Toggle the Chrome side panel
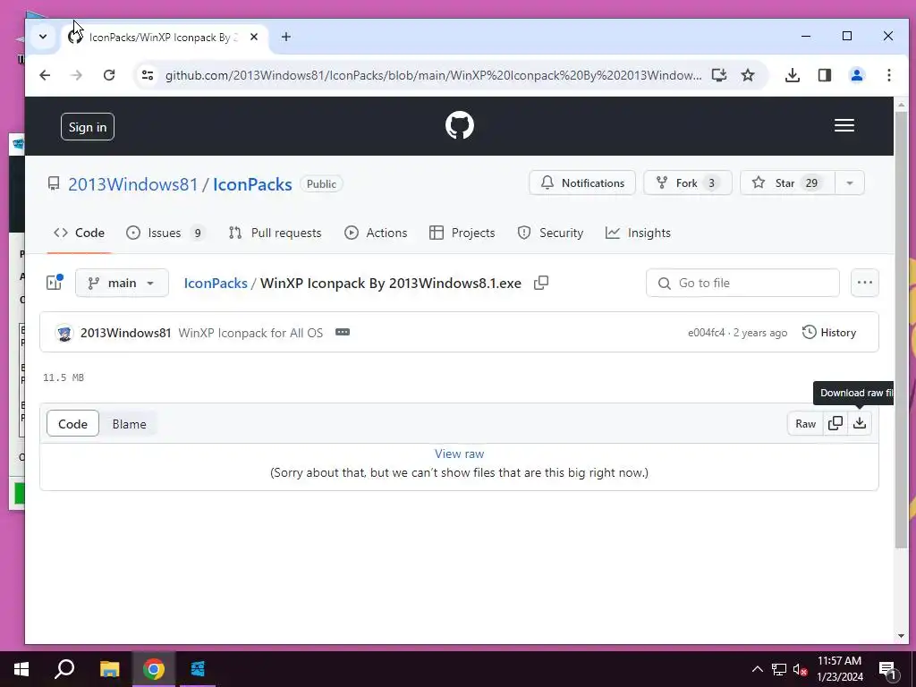 pyautogui.click(x=824, y=75)
